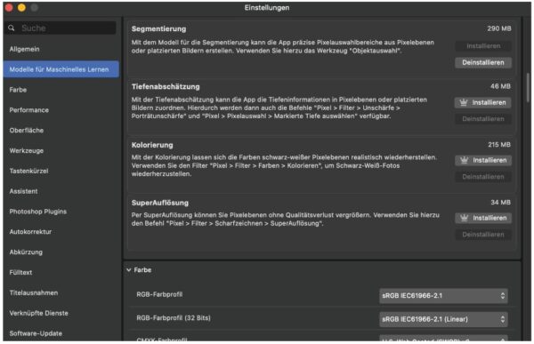Click Deinstallieren under Tiefenabschätzung
534x344 pixels.
click(483, 119)
